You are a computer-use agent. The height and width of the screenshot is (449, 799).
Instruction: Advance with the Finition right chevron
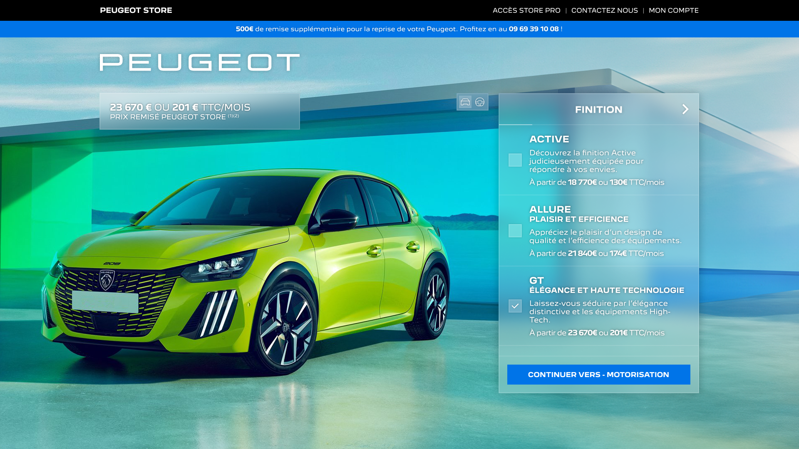coord(685,109)
